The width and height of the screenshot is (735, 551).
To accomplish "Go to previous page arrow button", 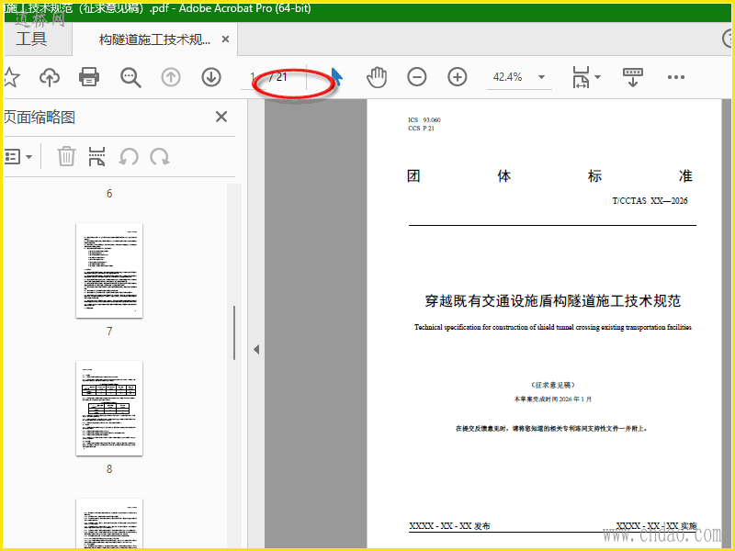I will point(171,77).
